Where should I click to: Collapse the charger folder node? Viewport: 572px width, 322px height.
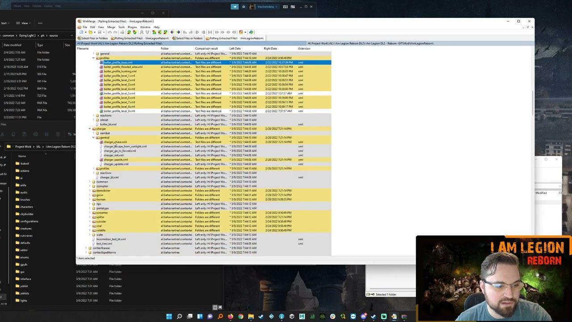pyautogui.click(x=90, y=129)
